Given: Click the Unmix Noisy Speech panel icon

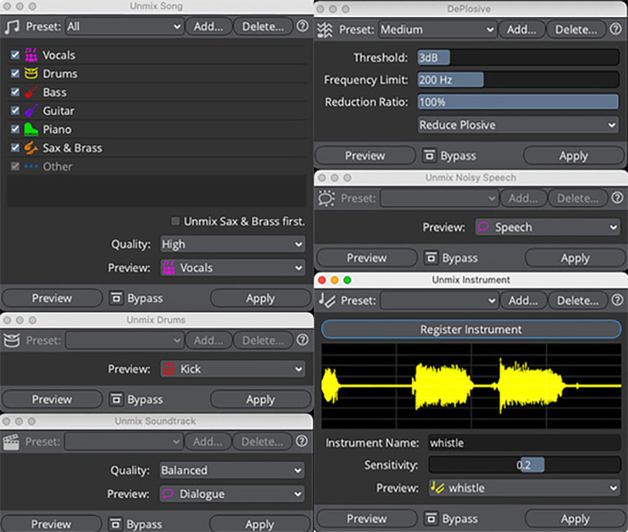Looking at the screenshot, I should (327, 198).
